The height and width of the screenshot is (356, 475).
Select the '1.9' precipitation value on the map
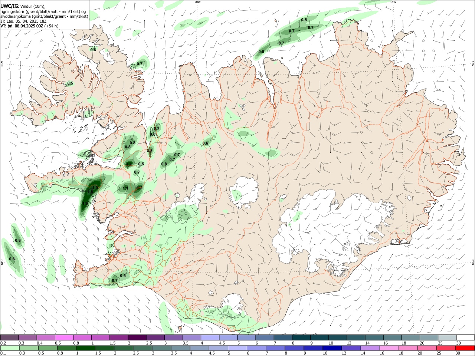click(95, 188)
